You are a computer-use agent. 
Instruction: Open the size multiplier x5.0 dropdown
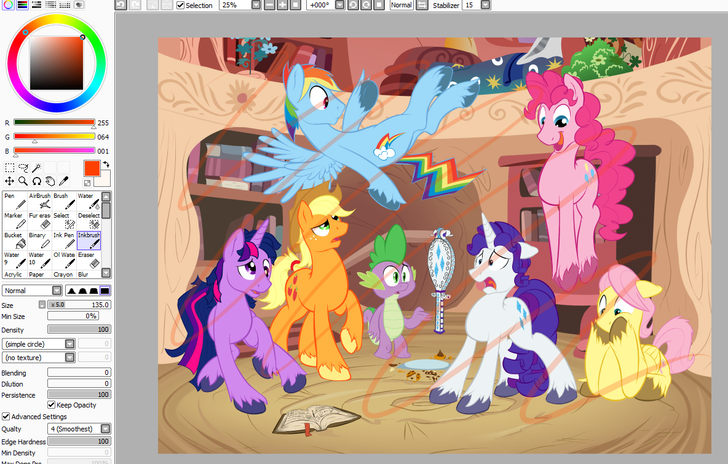tap(42, 305)
